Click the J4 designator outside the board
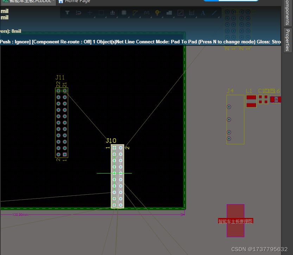293x255 pixels. click(230, 91)
